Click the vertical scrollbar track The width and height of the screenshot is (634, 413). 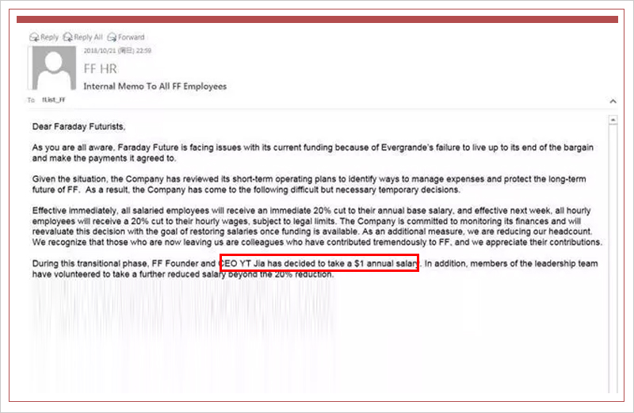(x=612, y=254)
